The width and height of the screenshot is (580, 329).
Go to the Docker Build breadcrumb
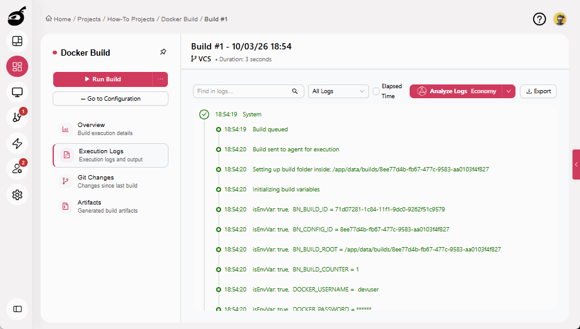point(179,19)
